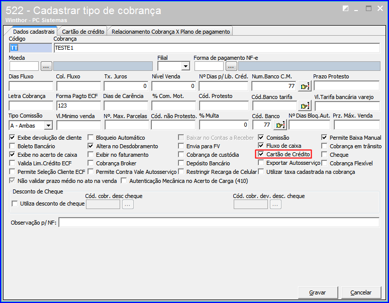The height and width of the screenshot is (303, 389).
Task: Minimize the Cadastrar tipo de cobrança window
Action: [356, 11]
